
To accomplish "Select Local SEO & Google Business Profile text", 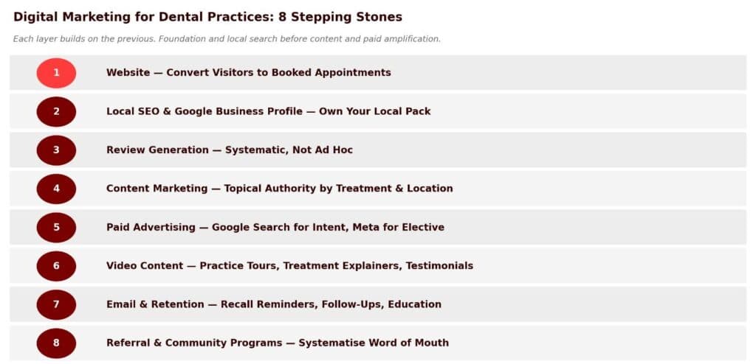I will click(x=268, y=111).
